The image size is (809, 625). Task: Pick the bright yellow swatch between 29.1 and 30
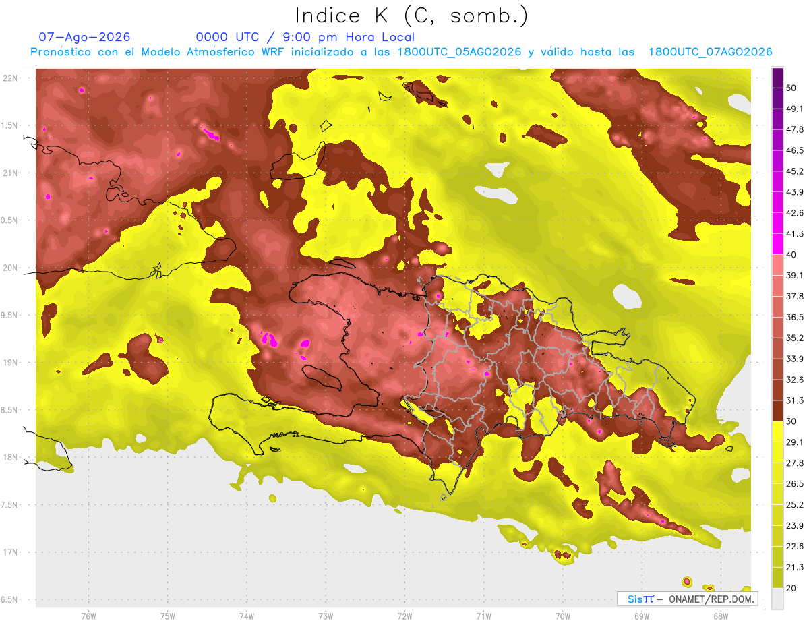click(x=777, y=431)
